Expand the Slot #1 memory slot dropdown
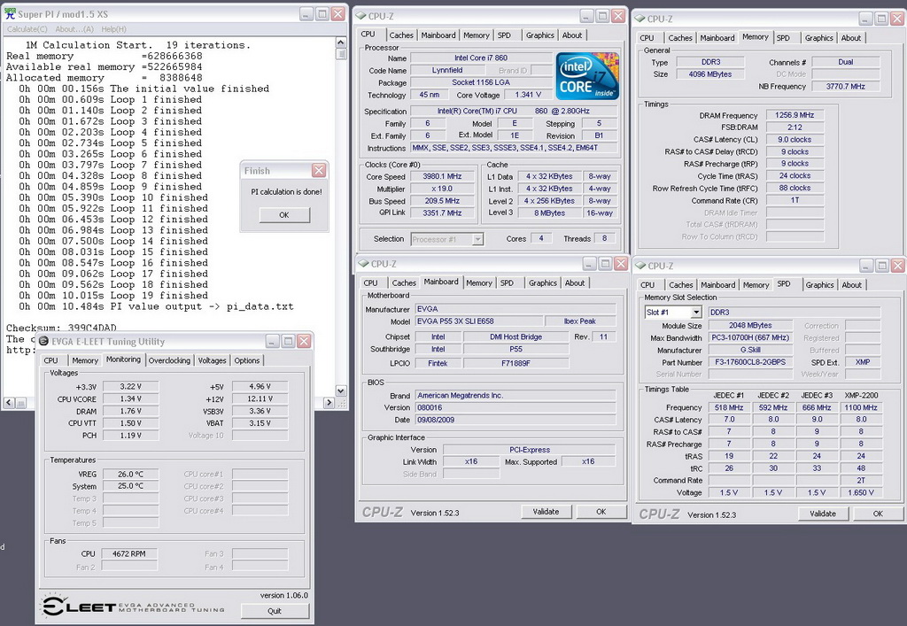 [x=696, y=313]
